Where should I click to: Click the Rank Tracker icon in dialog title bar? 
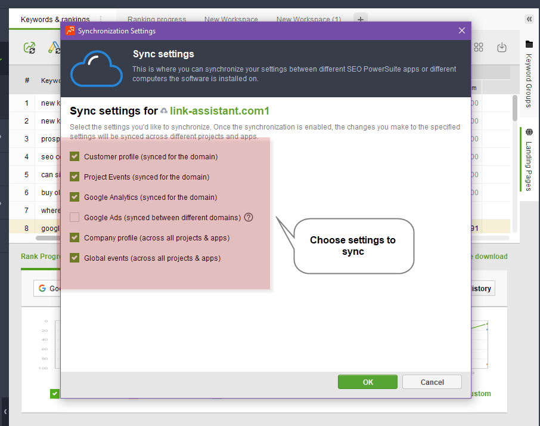tap(70, 30)
